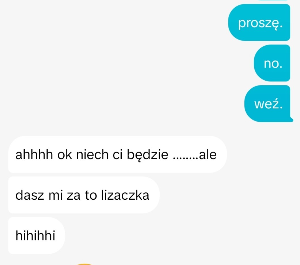The width and height of the screenshot is (300, 265).
Task: Select the received "hihihhi" bubble
Action: 37,236
